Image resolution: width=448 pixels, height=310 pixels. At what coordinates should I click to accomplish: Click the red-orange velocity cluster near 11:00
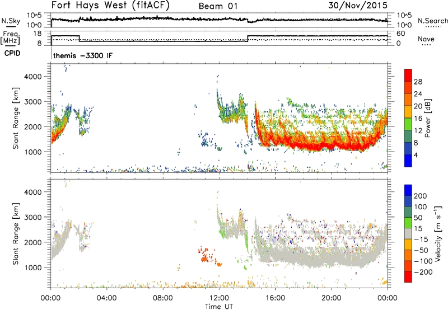205,256
